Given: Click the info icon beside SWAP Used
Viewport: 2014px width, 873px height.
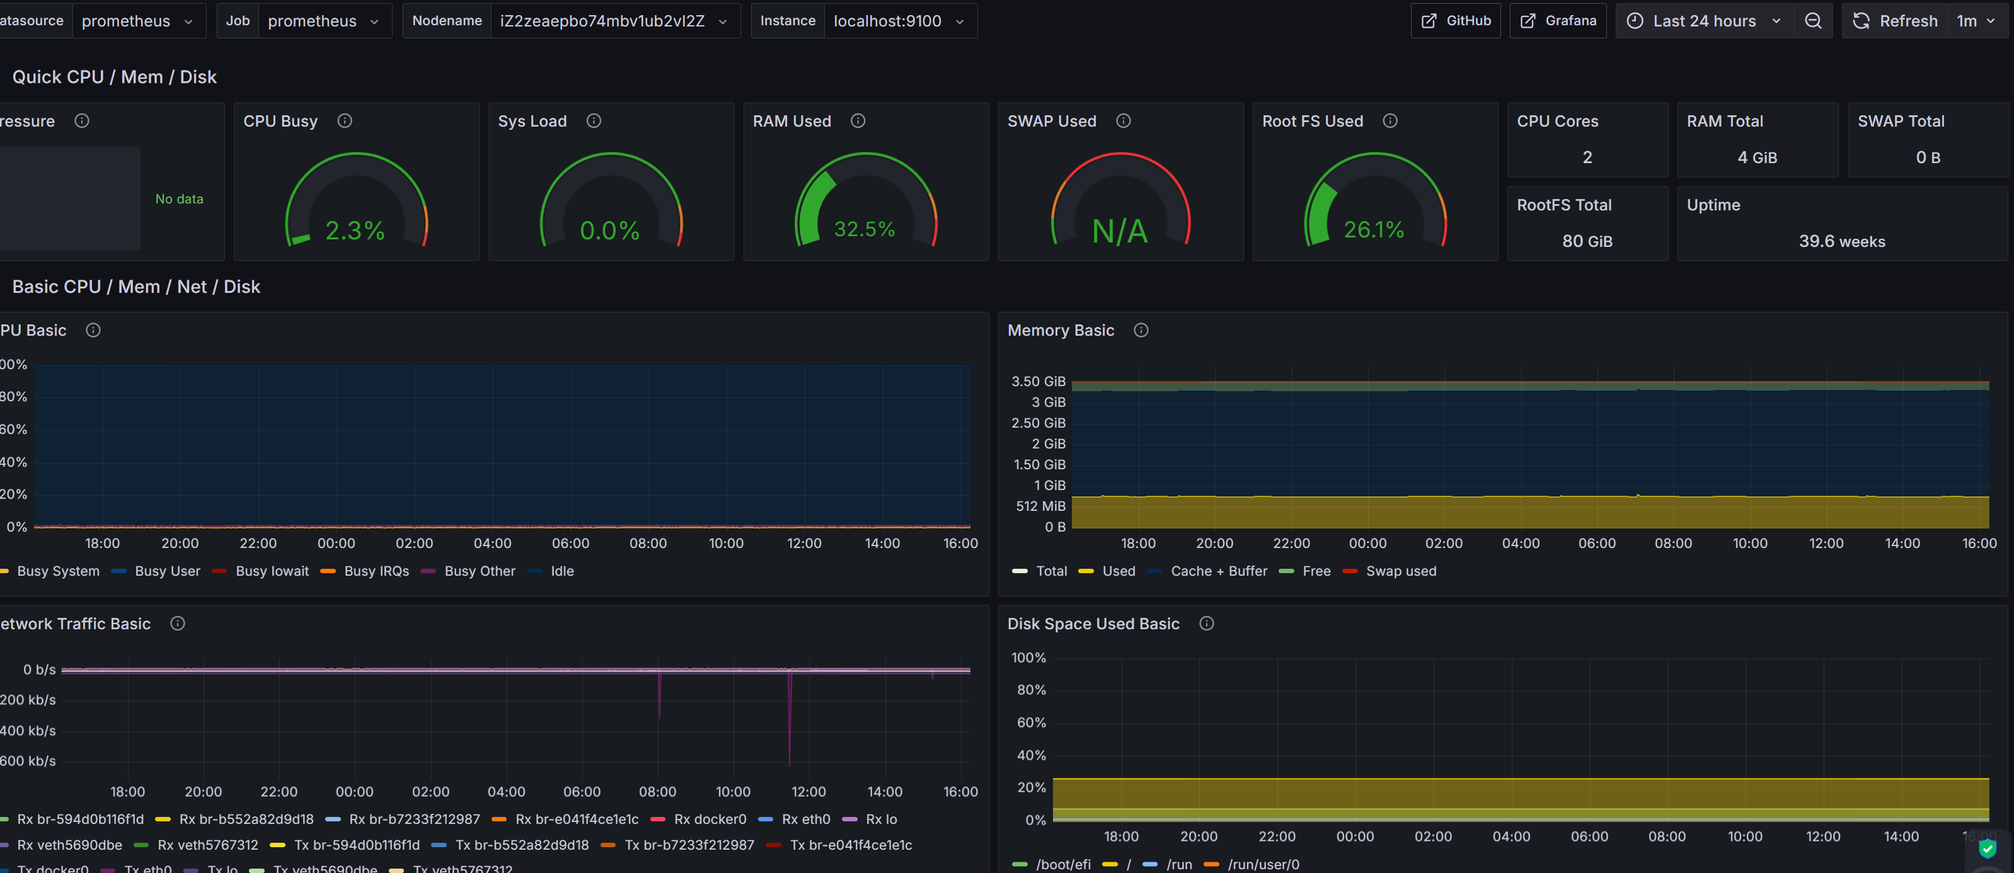Looking at the screenshot, I should tap(1123, 121).
